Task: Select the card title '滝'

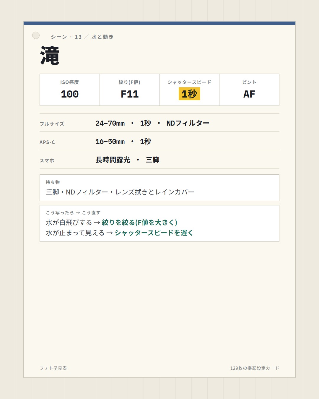Action: [50, 56]
